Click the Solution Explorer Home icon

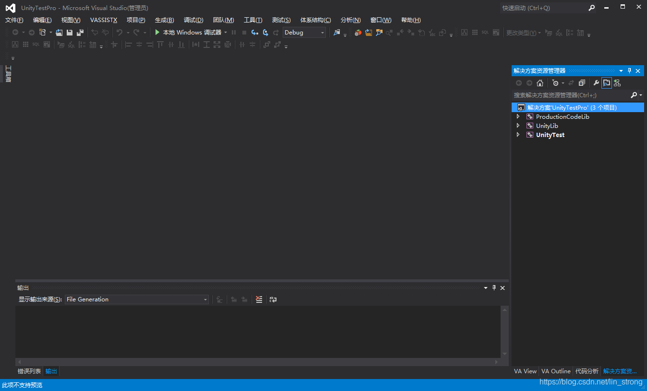[540, 83]
